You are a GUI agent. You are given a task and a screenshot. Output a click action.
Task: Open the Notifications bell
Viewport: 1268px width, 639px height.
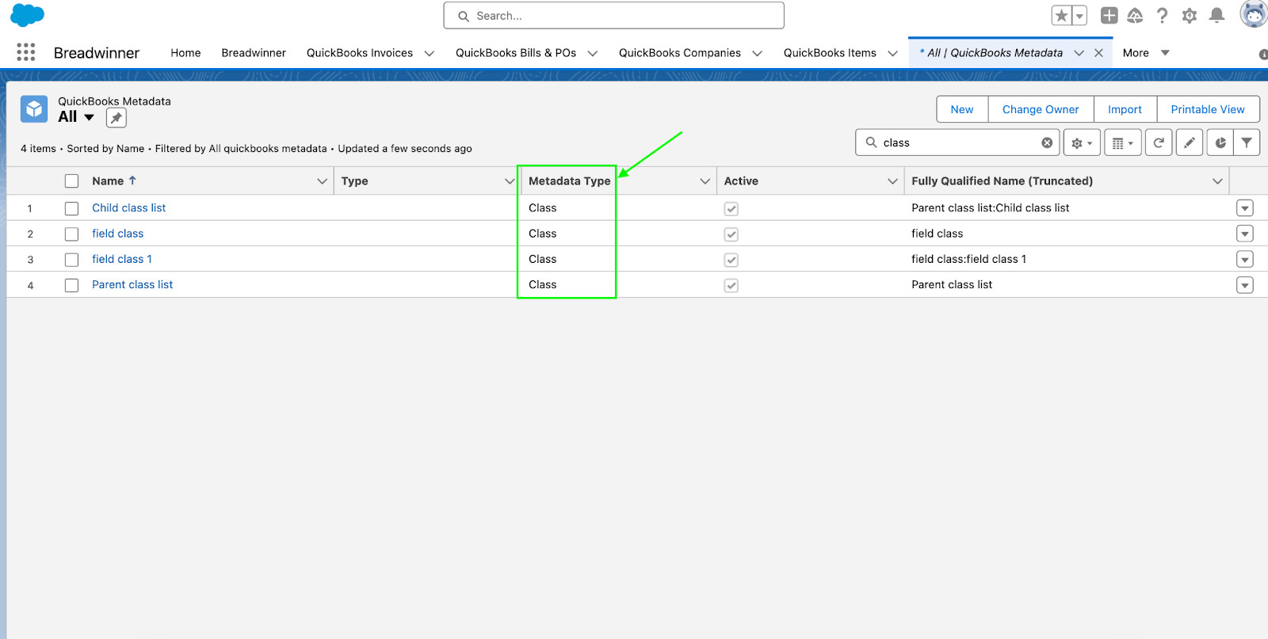[1217, 15]
